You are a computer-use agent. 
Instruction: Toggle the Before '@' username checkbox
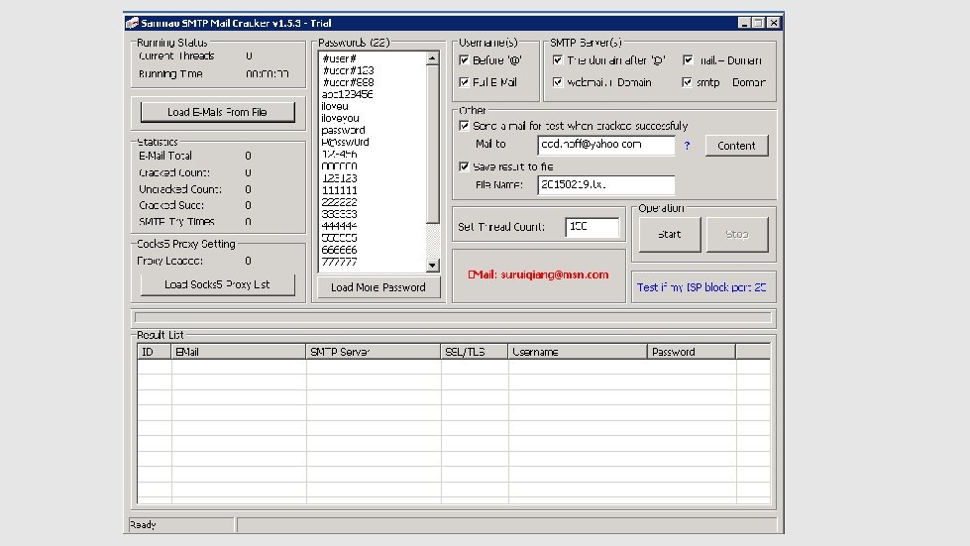pyautogui.click(x=464, y=60)
